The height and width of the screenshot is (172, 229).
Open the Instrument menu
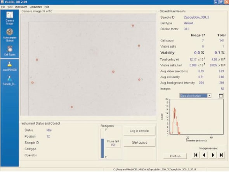[21, 7]
